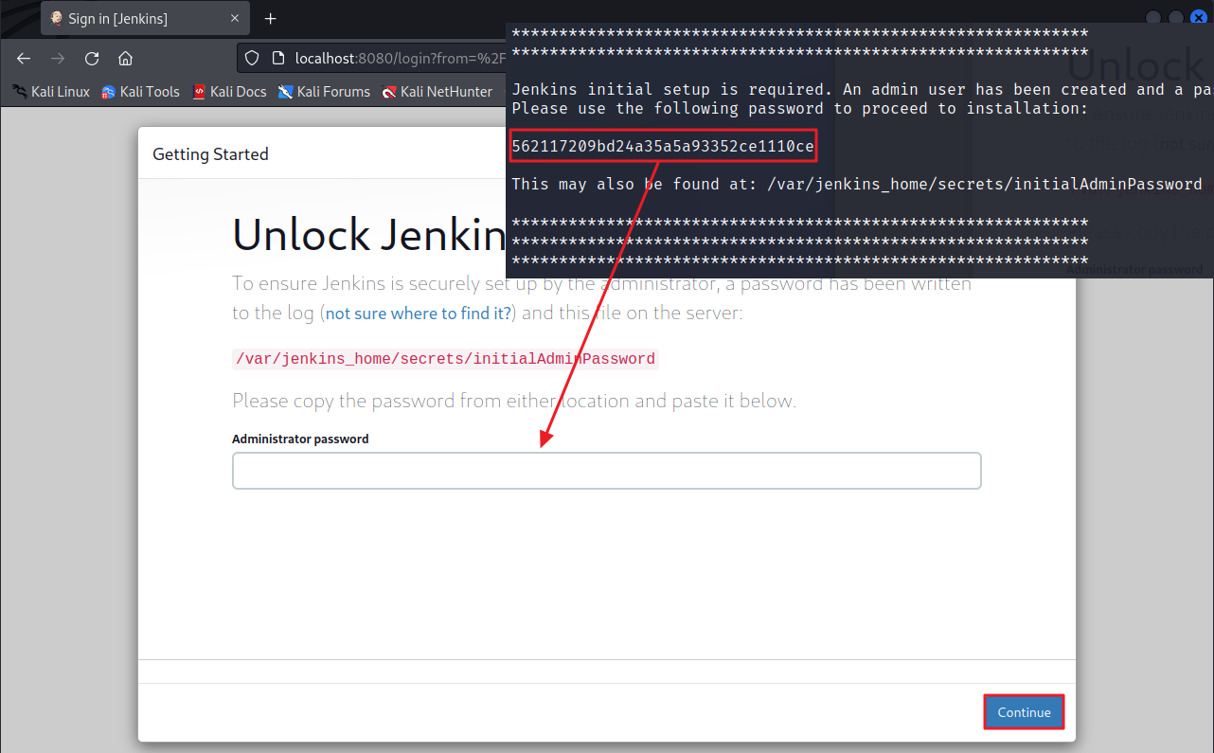Click the password 562117209bd24a35a5a93352ce1110ce in terminal
The height and width of the screenshot is (753, 1214).
pyautogui.click(x=663, y=147)
